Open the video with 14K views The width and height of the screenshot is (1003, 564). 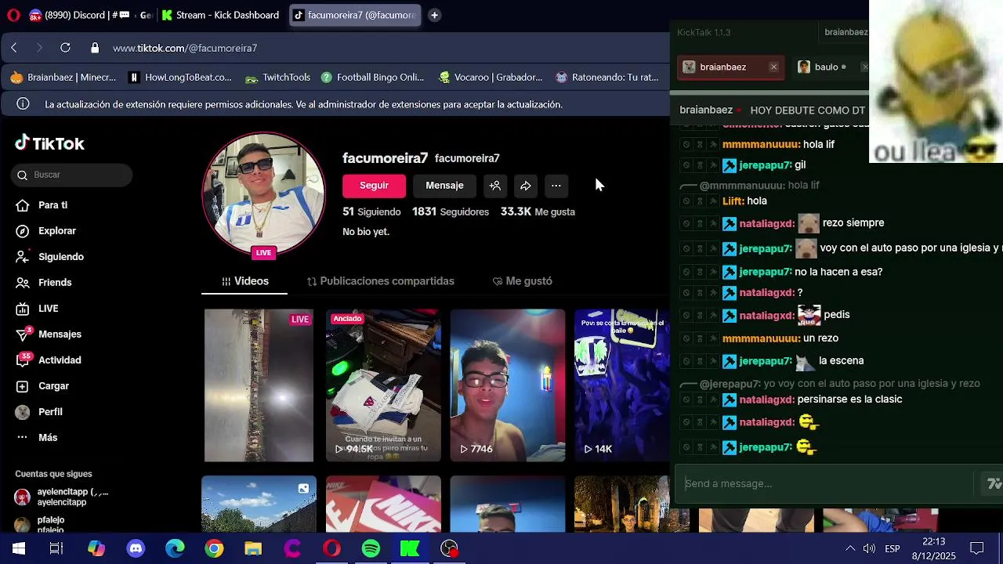[622, 385]
